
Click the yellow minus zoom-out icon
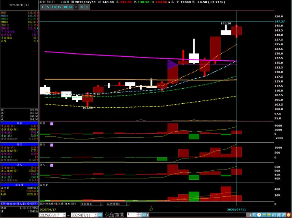[264, 215]
